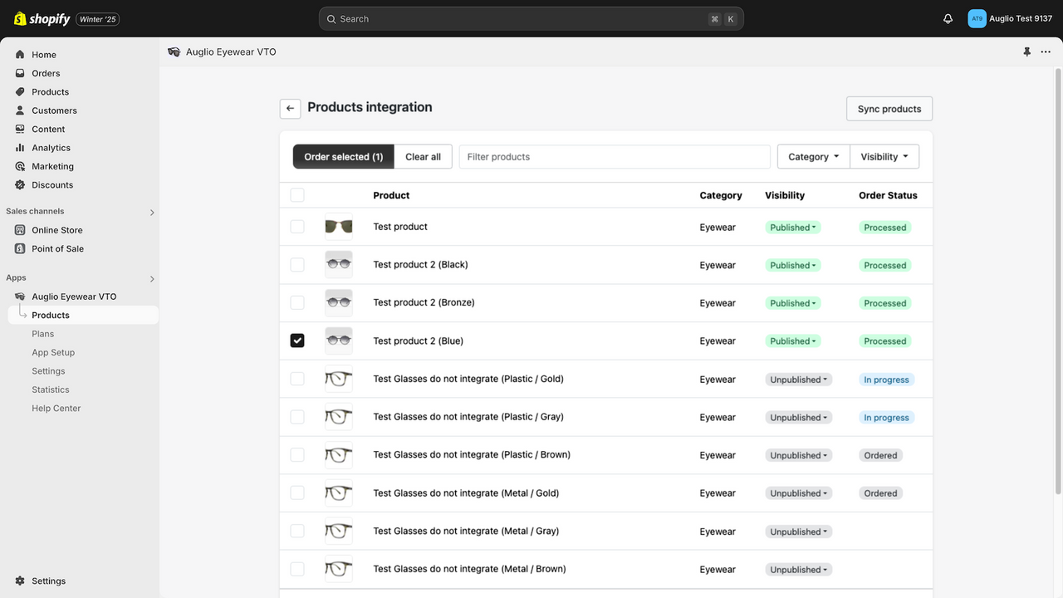Screen dimensions: 1063x598
Task: Click the Marketing target icon
Action: pyautogui.click(x=20, y=166)
